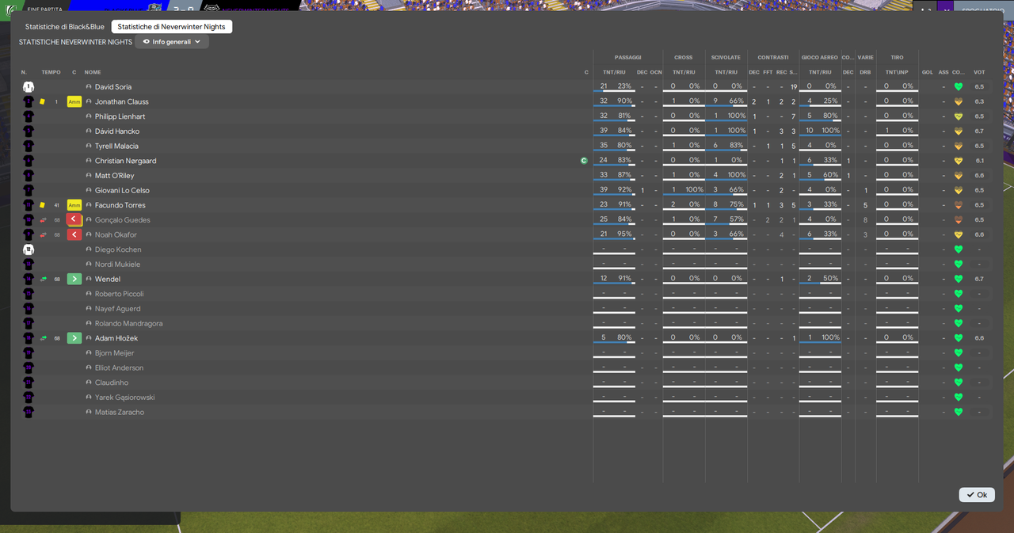
Task: Click the person icon beside Matt O'Riley
Action: [90, 176]
